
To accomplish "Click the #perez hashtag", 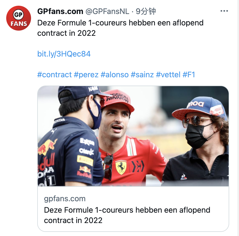I will (86, 75).
